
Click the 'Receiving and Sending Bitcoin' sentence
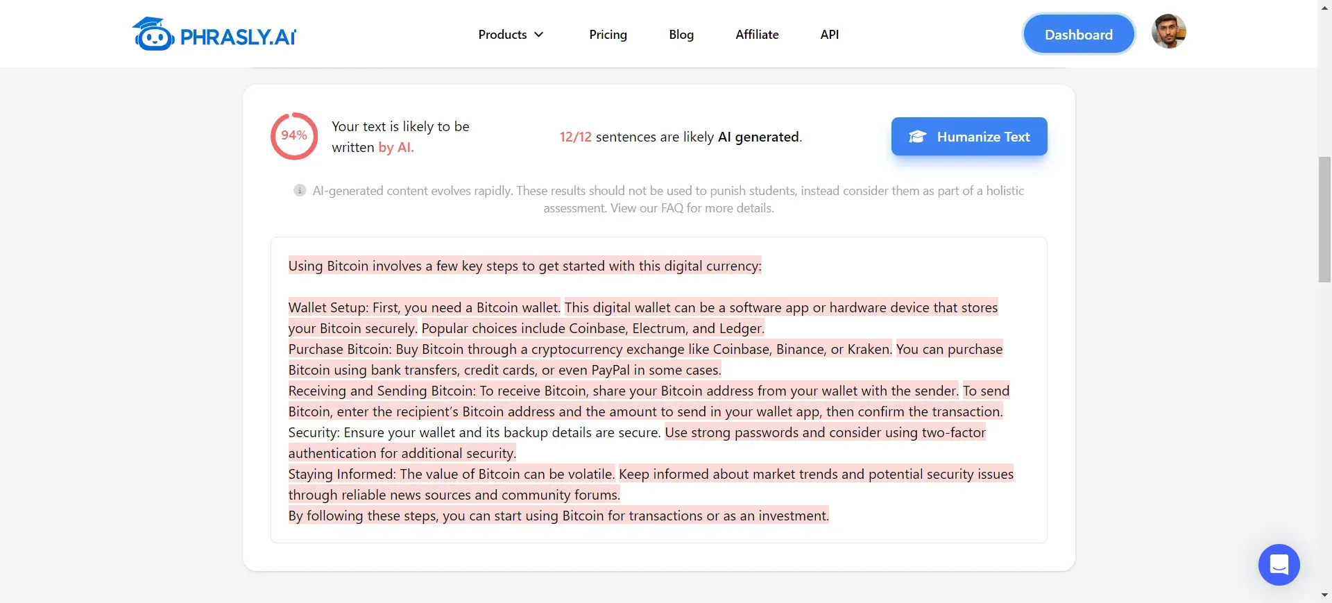pyautogui.click(x=623, y=391)
